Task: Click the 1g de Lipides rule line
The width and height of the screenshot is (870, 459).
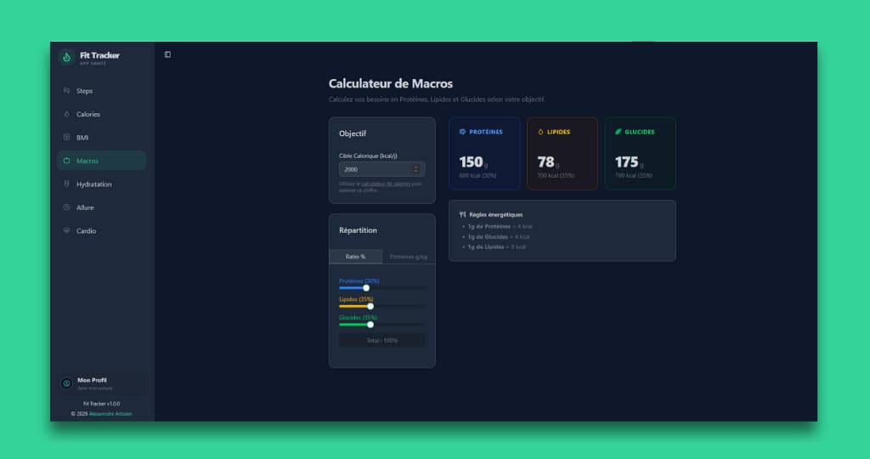Action: [496, 247]
